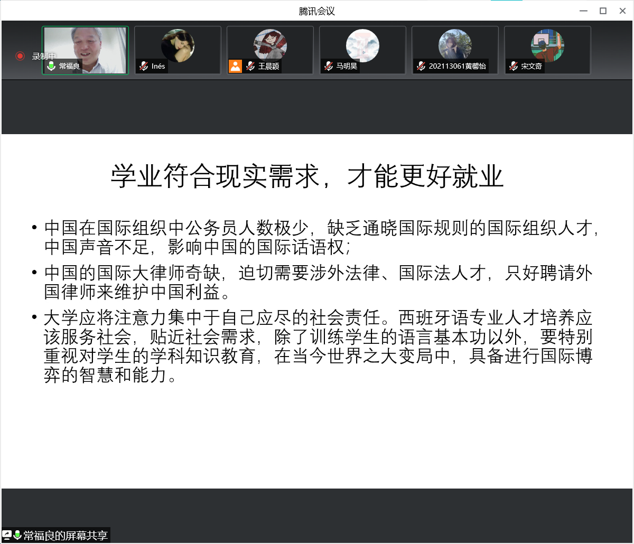The height and width of the screenshot is (544, 634).
Task: Click 常福良's green microphone icon
Action: pyautogui.click(x=51, y=66)
